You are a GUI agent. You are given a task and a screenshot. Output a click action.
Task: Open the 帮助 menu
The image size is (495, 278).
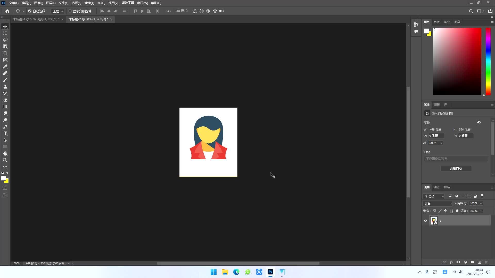pyautogui.click(x=156, y=3)
